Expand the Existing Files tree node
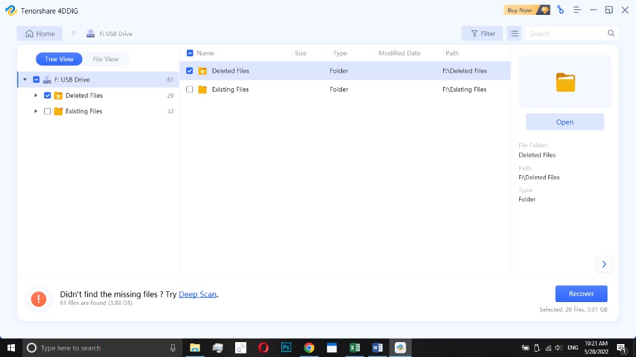This screenshot has width=636, height=357. (x=36, y=111)
